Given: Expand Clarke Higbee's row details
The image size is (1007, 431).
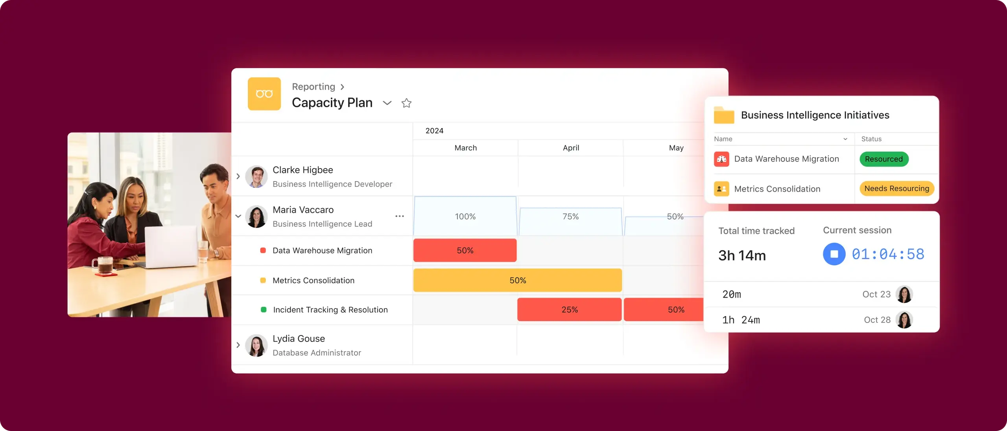Looking at the screenshot, I should click(238, 176).
